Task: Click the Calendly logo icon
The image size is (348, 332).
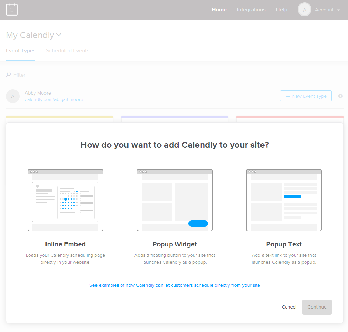Action: click(12, 10)
